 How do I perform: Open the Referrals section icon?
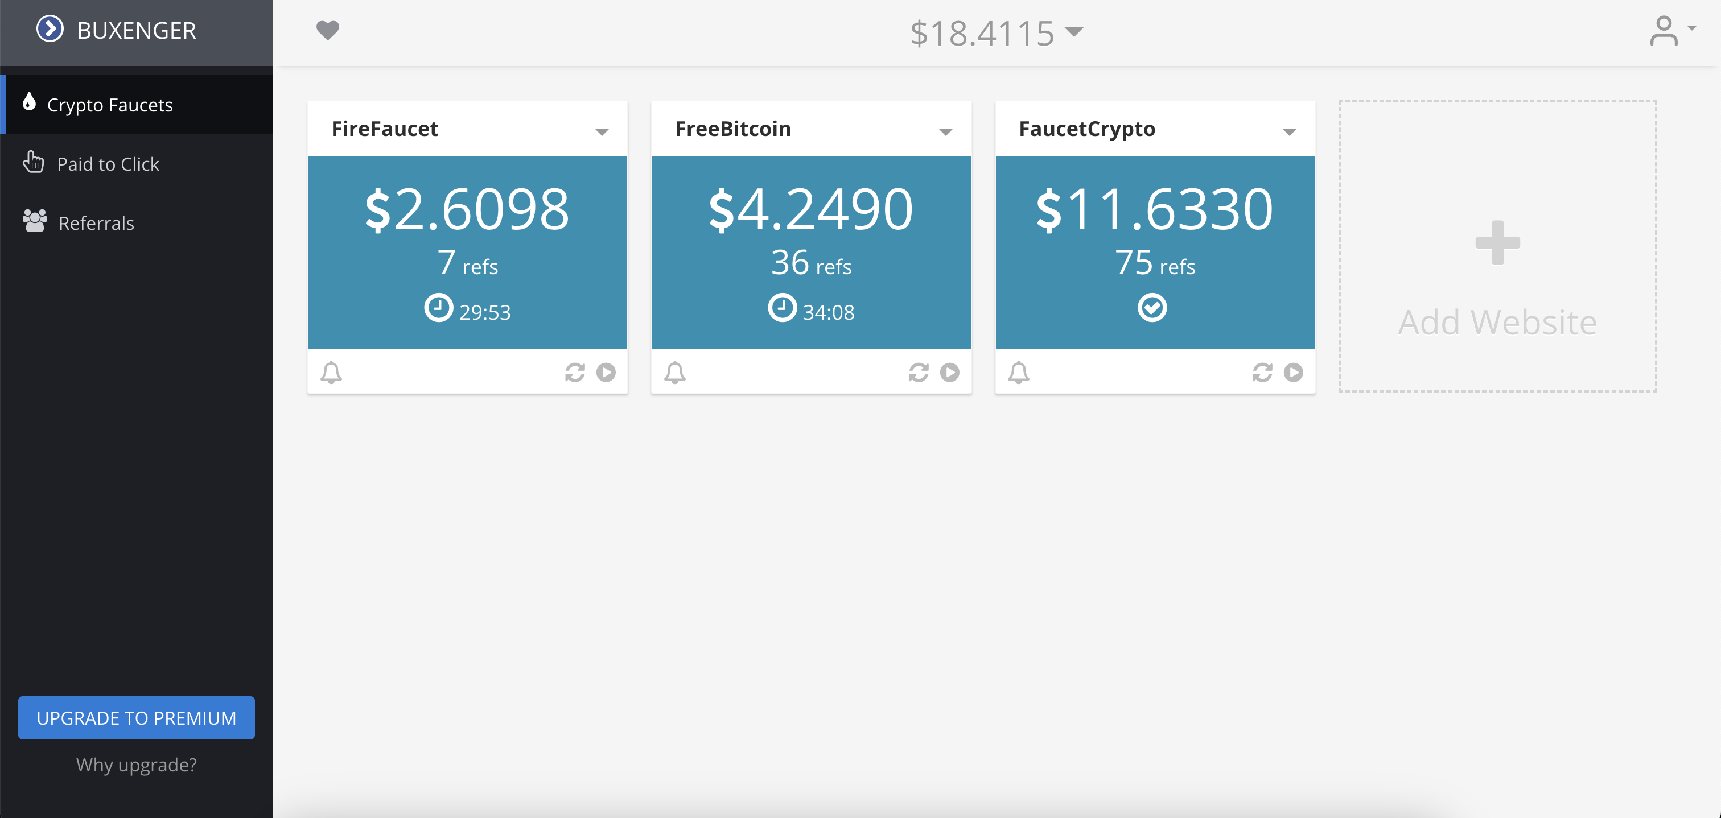pyautogui.click(x=34, y=222)
